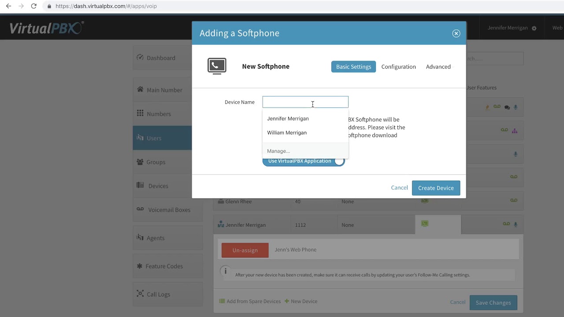Screen dimensions: 564x317
Task: Click None in Jennifer Merrigan's row
Action: click(x=348, y=225)
